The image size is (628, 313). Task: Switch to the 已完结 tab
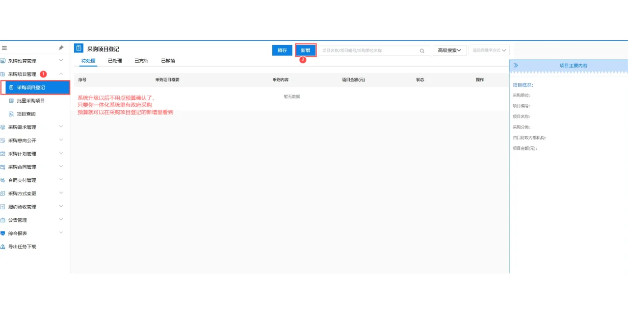tap(141, 61)
